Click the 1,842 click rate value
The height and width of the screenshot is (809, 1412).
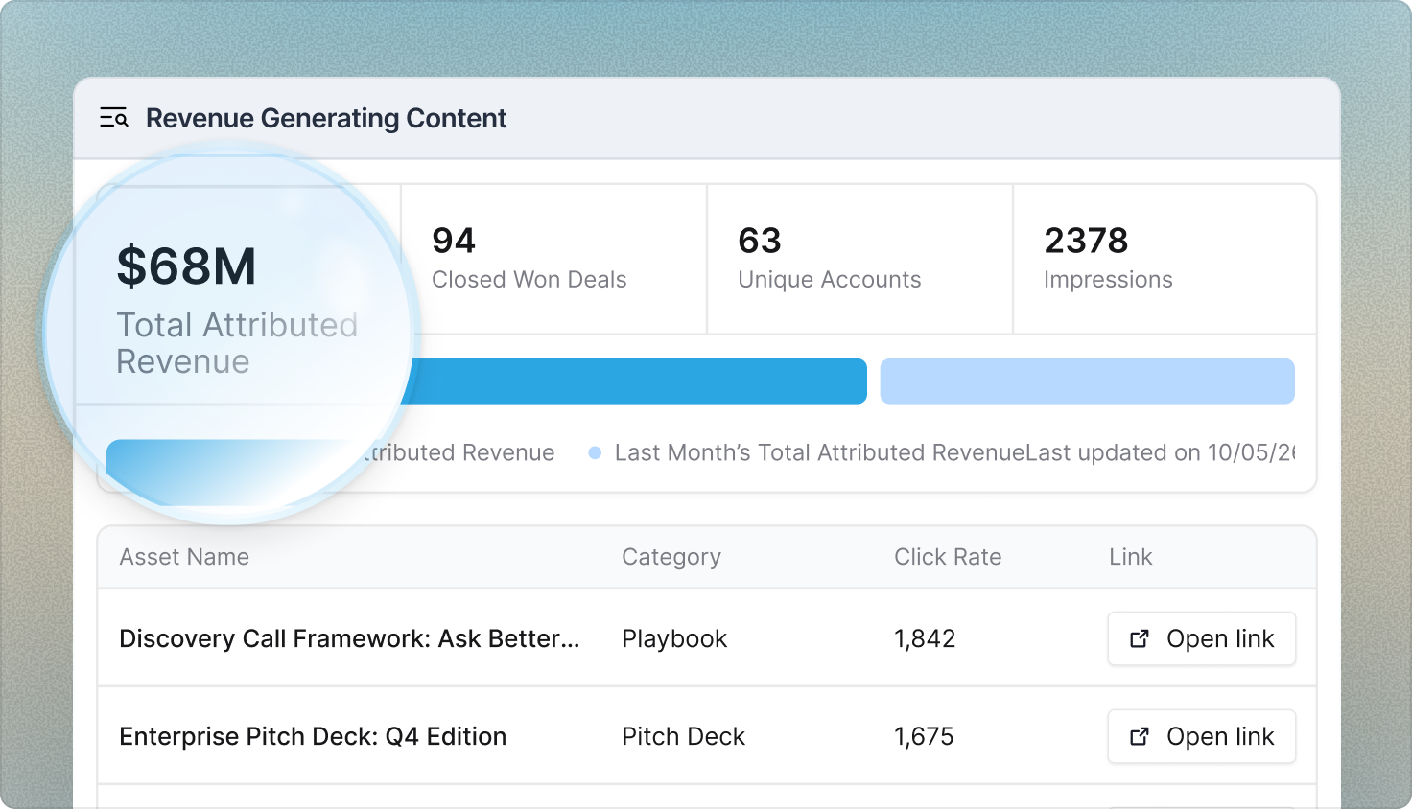tap(925, 639)
